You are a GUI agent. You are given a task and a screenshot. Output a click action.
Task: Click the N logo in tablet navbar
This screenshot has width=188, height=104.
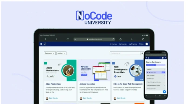tap(45, 44)
